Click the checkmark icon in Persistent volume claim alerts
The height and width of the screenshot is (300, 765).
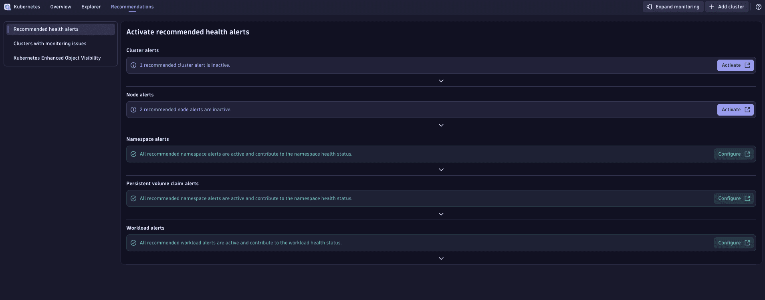point(133,198)
